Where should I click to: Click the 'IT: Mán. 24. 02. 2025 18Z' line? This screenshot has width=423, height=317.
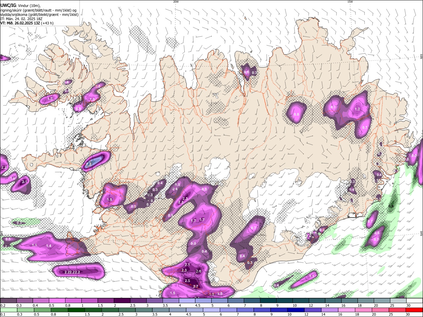point(21,19)
